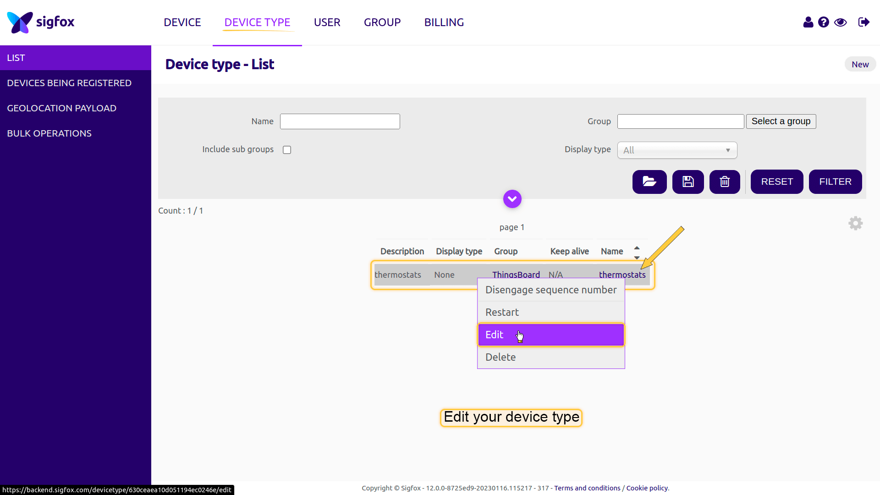Click the Select a group button
880x495 pixels.
coord(781,121)
